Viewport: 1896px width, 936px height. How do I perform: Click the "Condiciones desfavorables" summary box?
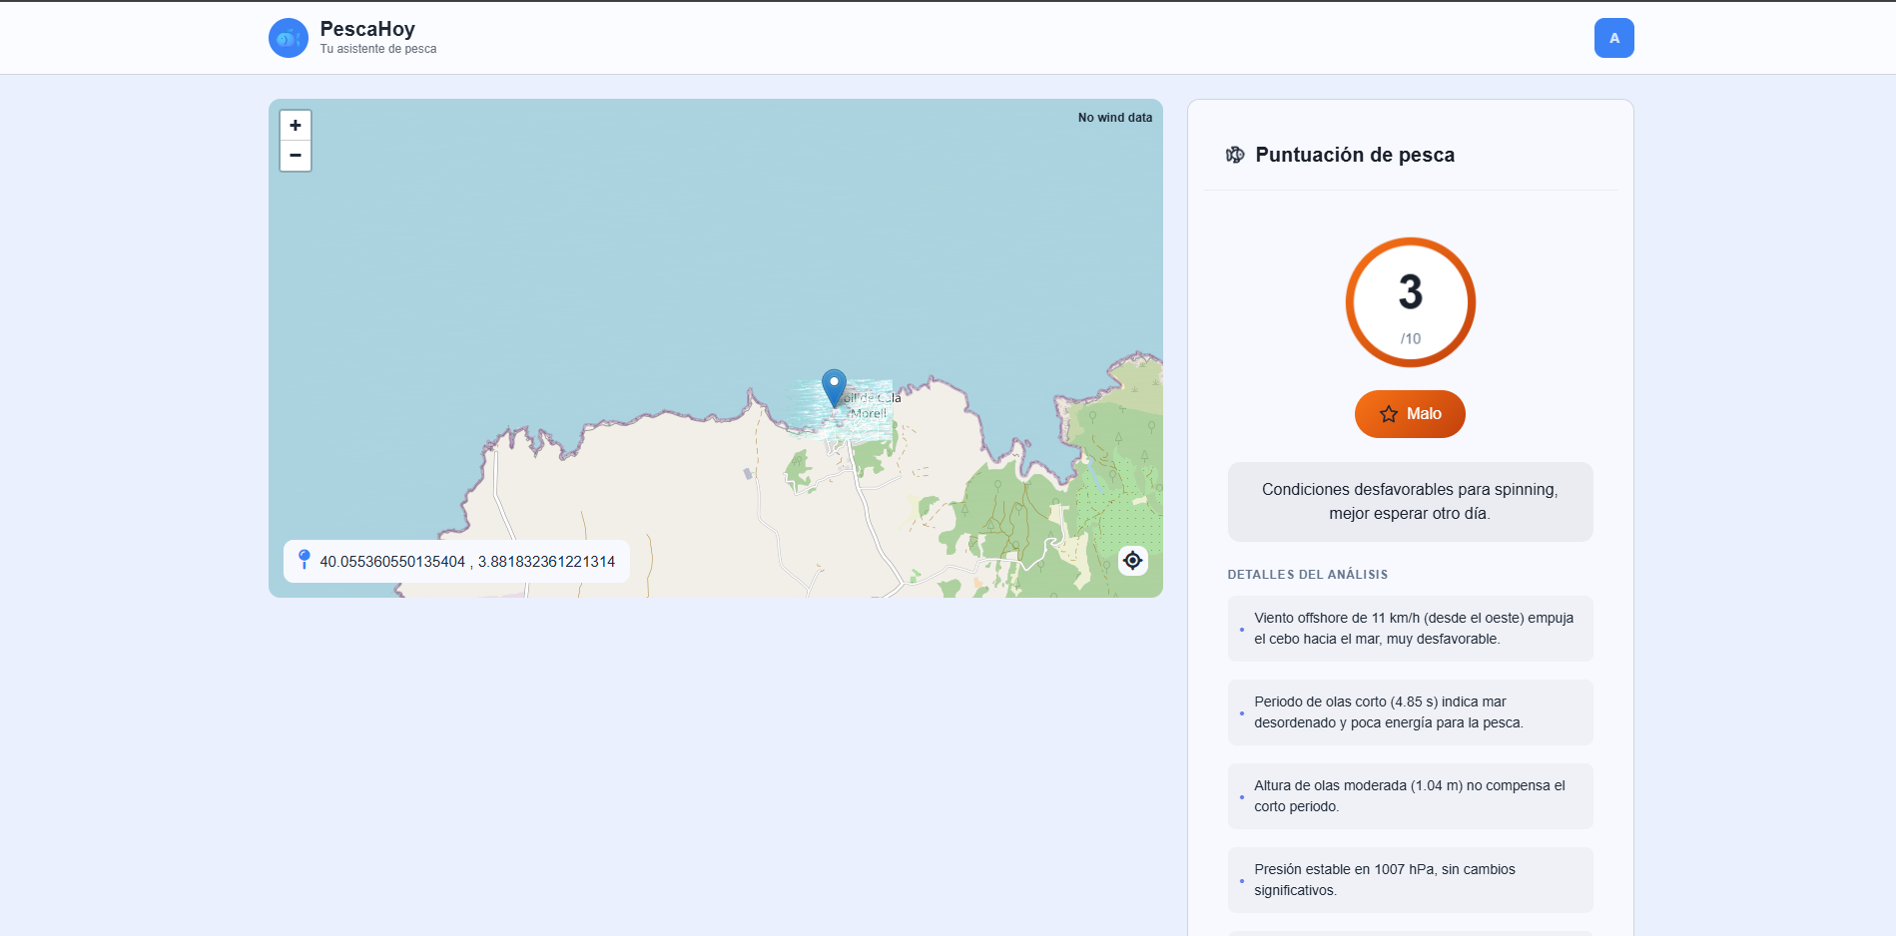(1410, 502)
